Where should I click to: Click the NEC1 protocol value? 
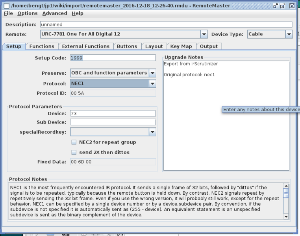(x=77, y=83)
